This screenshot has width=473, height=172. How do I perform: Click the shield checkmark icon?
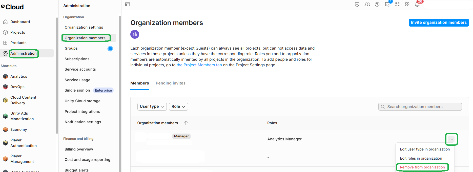coord(357,4)
